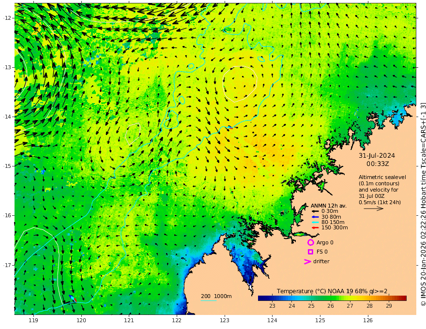Click the "and velocity for" text line
Viewport: 426px width, 329px height.
[378, 190]
